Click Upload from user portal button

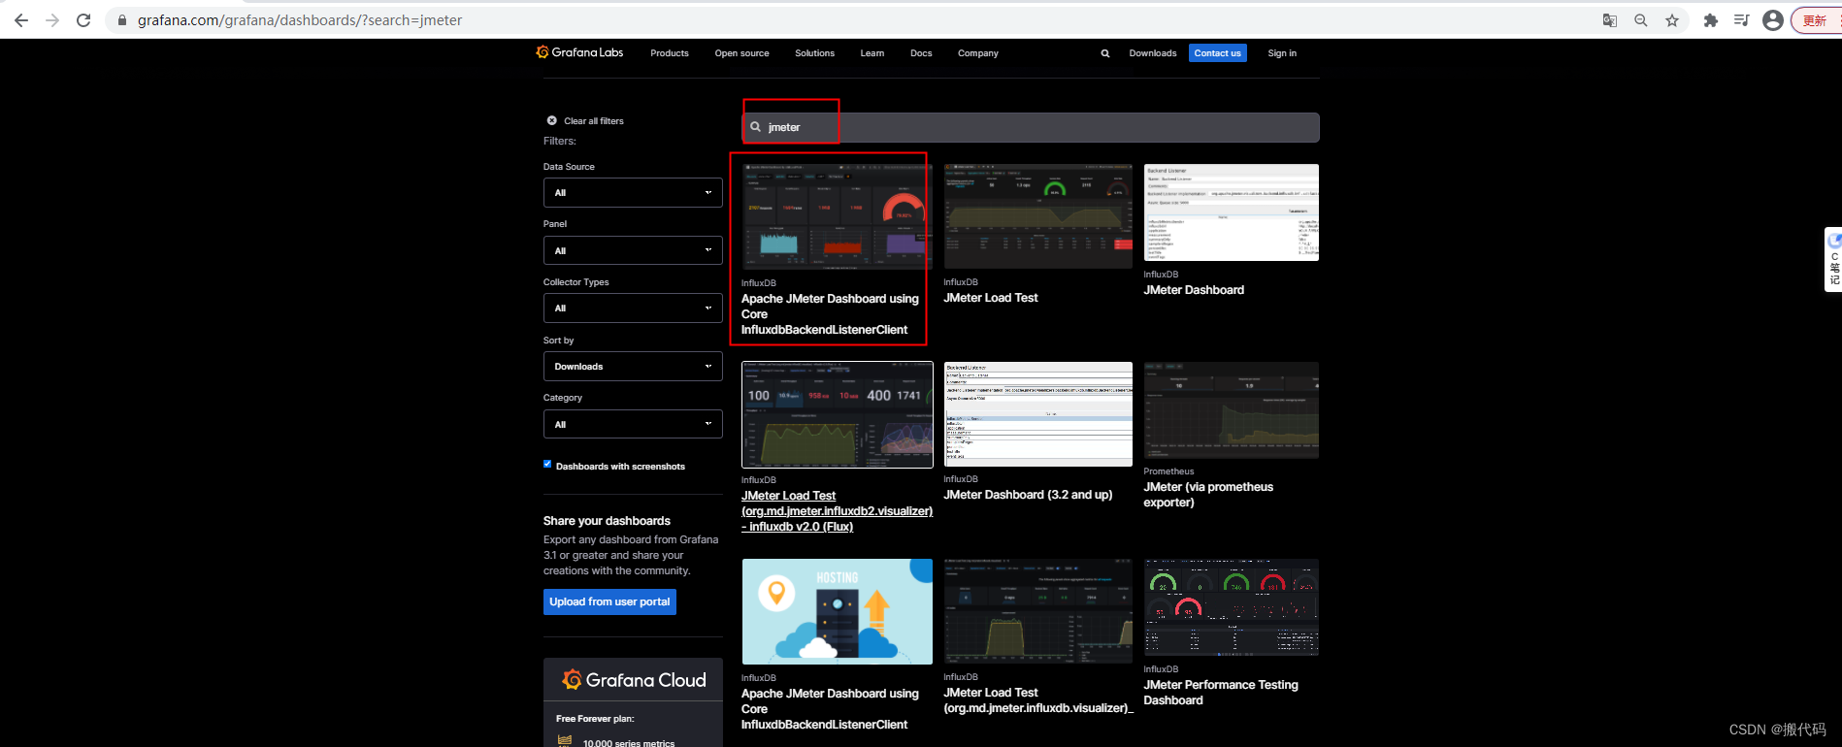(609, 602)
